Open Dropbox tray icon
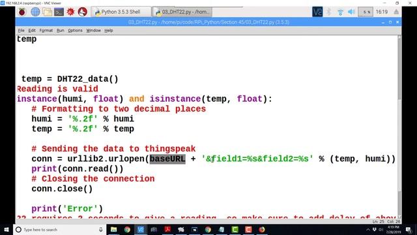The image size is (417, 235). pos(375,230)
